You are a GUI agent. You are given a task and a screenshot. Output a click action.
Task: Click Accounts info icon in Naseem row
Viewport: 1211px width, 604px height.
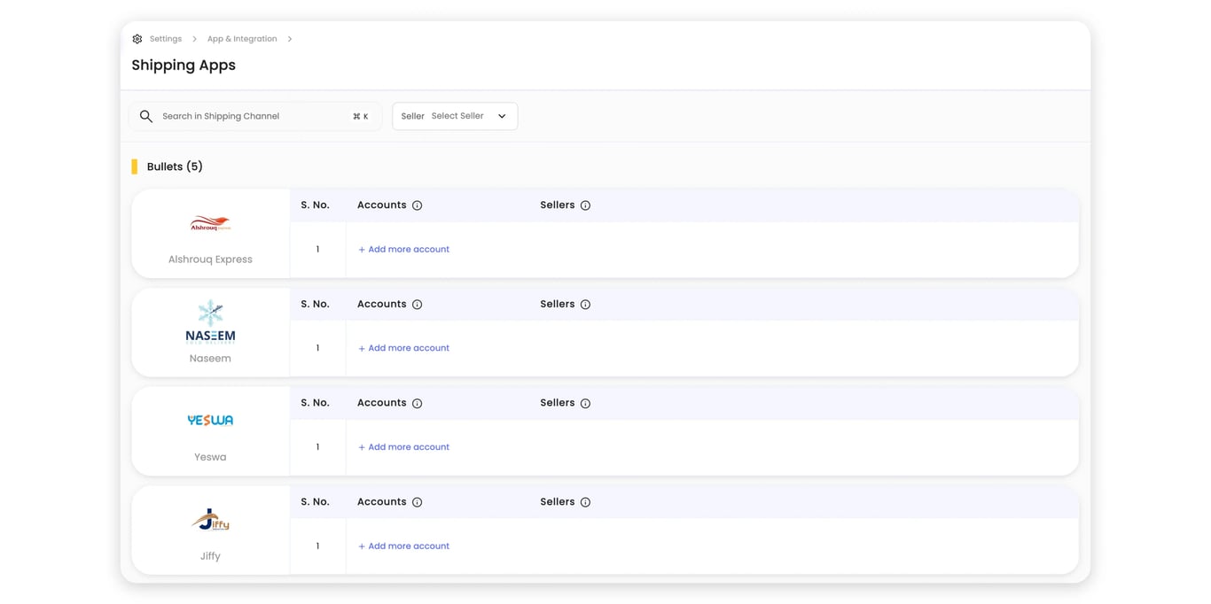[x=418, y=304]
